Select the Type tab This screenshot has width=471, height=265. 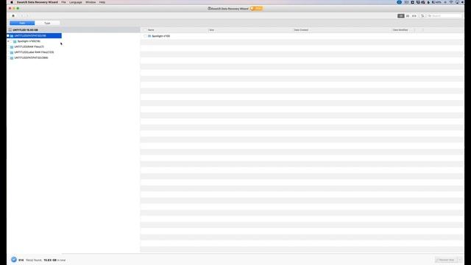click(47, 23)
